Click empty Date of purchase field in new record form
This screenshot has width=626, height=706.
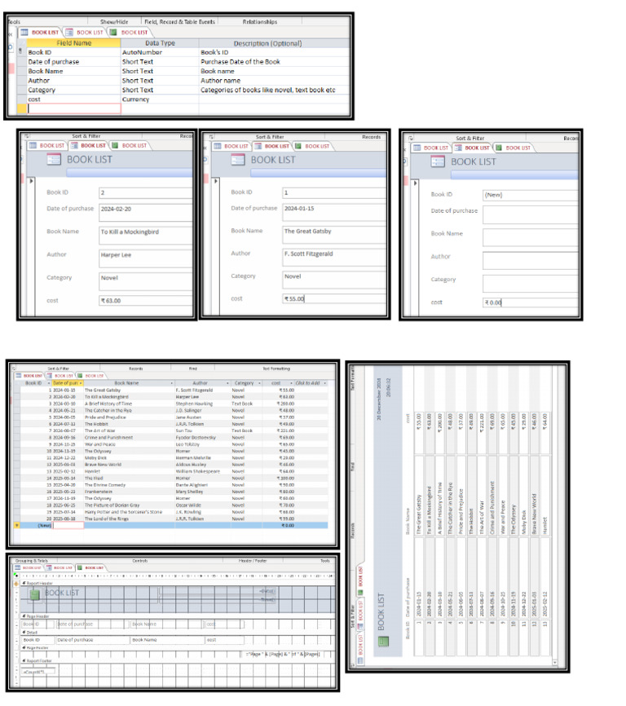[x=530, y=214]
